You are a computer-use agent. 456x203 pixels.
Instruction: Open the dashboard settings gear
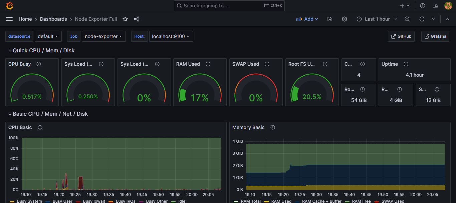344,19
